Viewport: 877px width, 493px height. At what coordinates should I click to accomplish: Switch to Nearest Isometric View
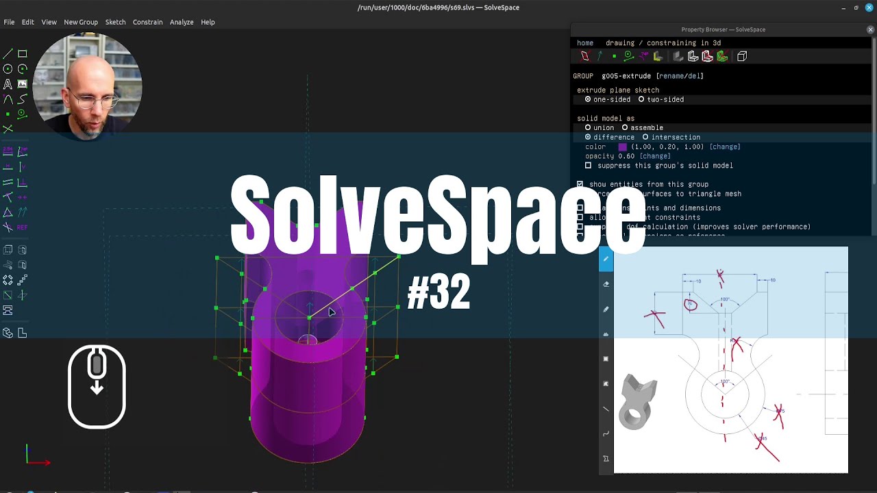pyautogui.click(x=8, y=333)
